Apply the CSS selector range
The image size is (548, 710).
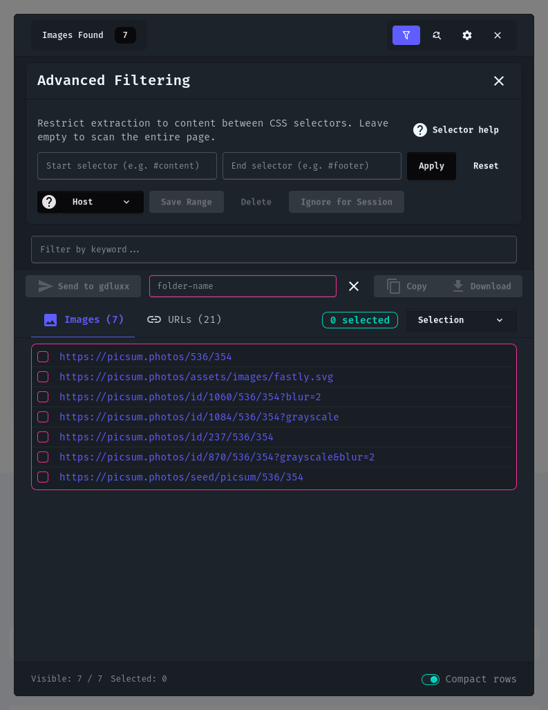coord(431,166)
